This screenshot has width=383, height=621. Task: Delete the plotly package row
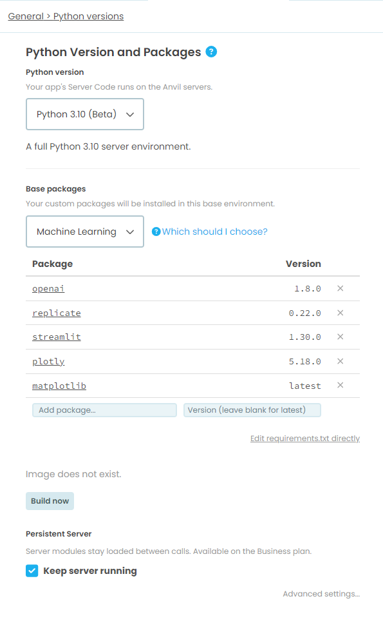point(340,361)
